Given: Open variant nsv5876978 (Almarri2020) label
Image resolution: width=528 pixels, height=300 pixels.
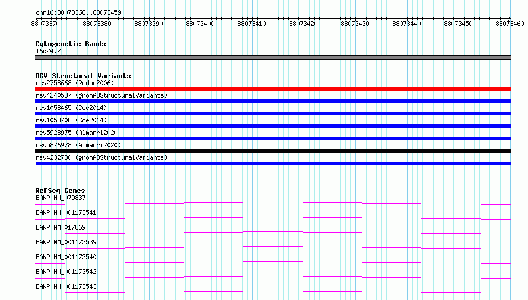Looking at the screenshot, I should tap(78, 145).
